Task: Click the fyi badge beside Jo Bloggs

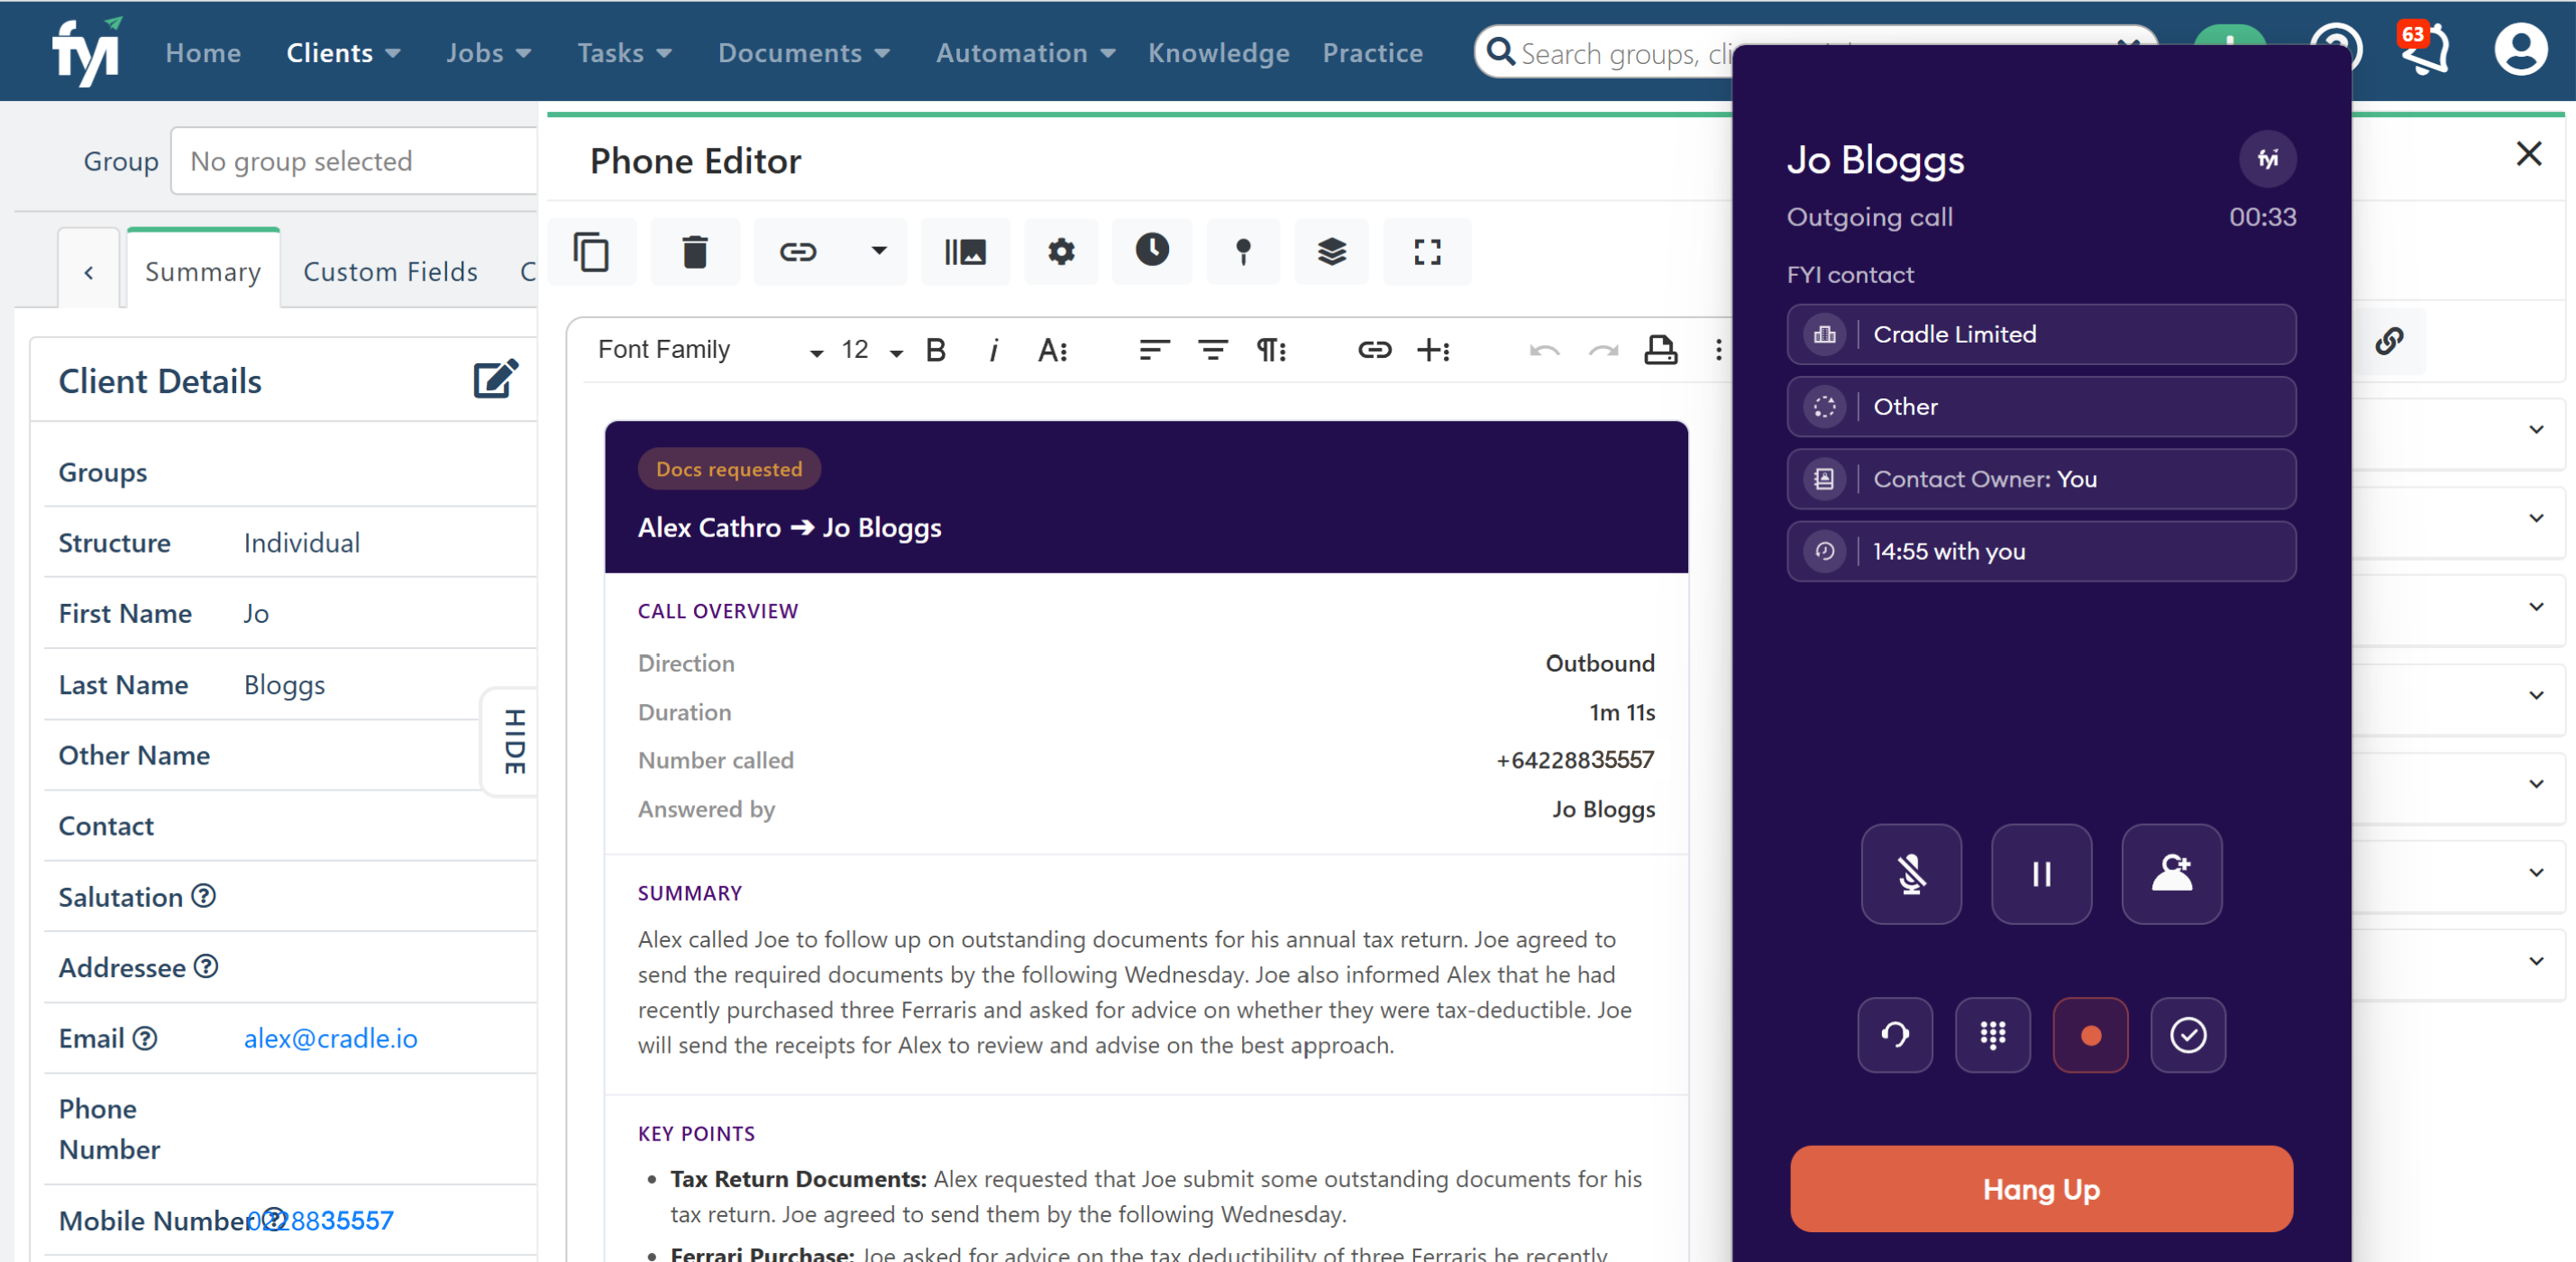Action: coord(2267,159)
